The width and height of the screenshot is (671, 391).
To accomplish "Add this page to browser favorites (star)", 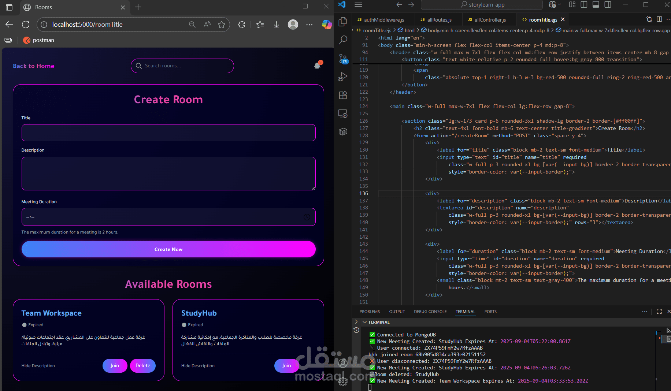I will [x=222, y=25].
